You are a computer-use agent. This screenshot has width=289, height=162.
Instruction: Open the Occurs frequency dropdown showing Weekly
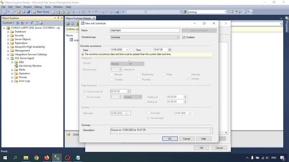[x=127, y=64]
